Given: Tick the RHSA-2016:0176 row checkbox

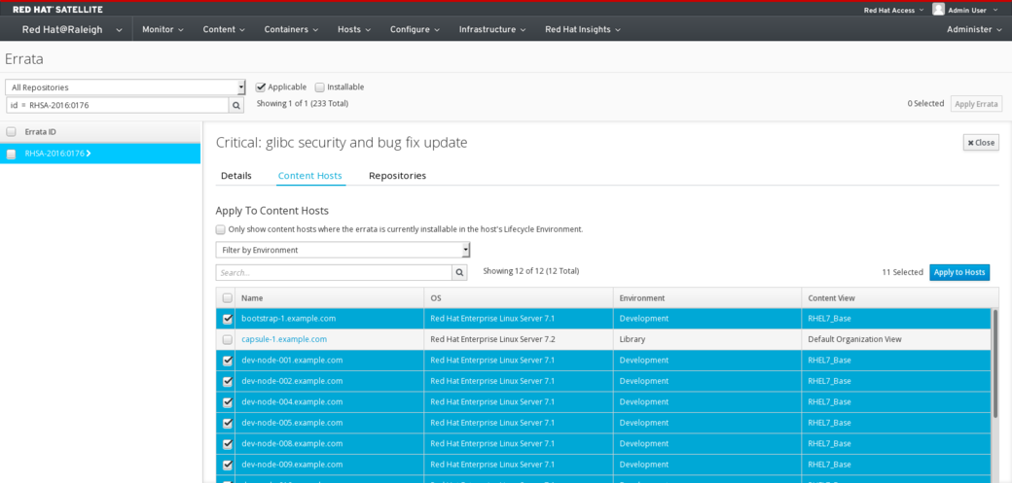Looking at the screenshot, I should [11, 155].
